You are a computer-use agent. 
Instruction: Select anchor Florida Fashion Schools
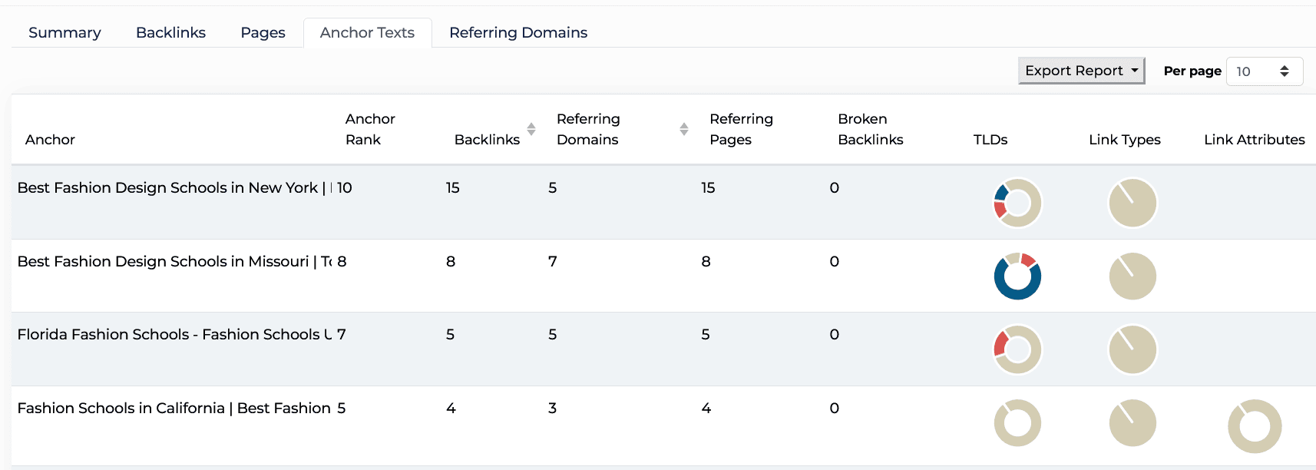tap(175, 335)
